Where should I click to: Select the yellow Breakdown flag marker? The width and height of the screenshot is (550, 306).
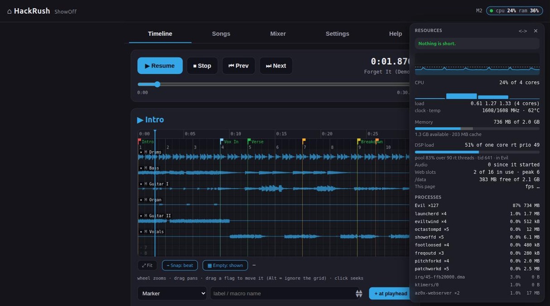(359, 141)
